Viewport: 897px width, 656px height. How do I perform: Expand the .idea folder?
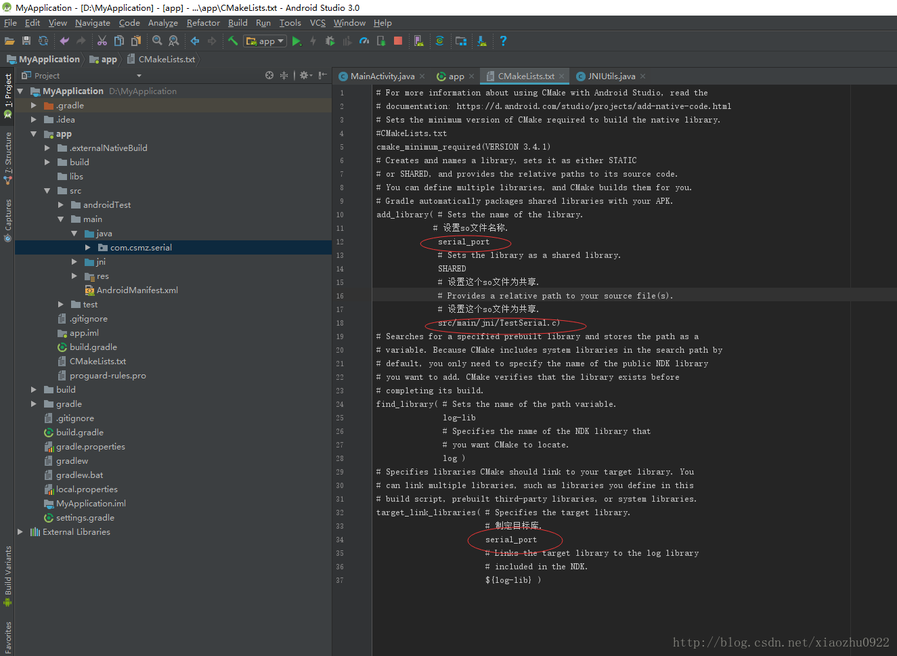coord(34,119)
